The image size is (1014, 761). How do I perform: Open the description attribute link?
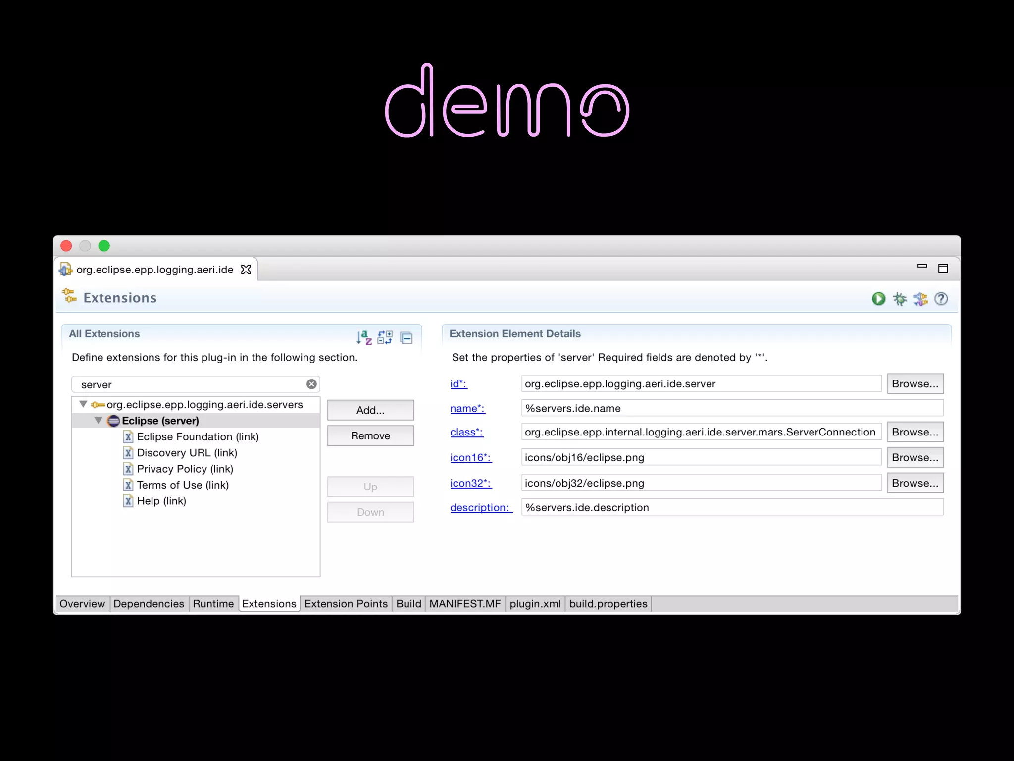click(481, 508)
